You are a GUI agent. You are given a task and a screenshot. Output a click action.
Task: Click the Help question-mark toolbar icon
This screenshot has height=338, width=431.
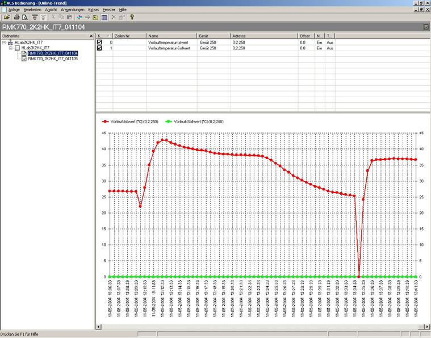coord(132,18)
